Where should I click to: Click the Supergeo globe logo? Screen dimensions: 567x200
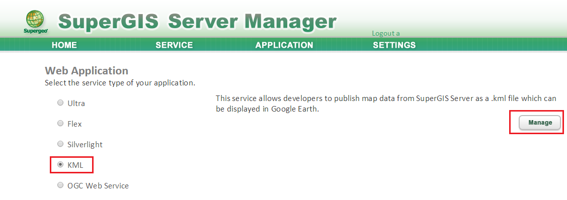click(35, 21)
